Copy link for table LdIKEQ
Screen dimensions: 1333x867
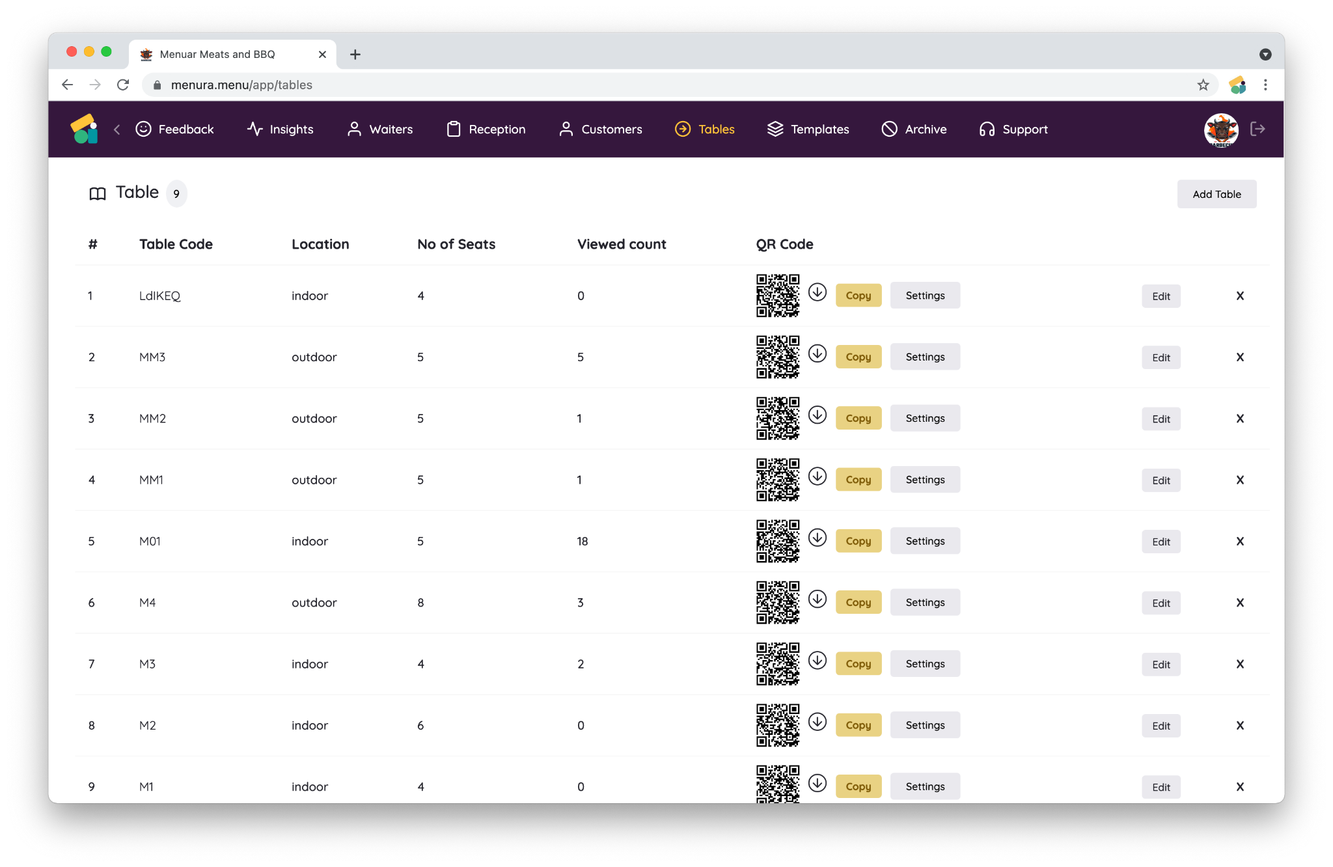tap(859, 296)
